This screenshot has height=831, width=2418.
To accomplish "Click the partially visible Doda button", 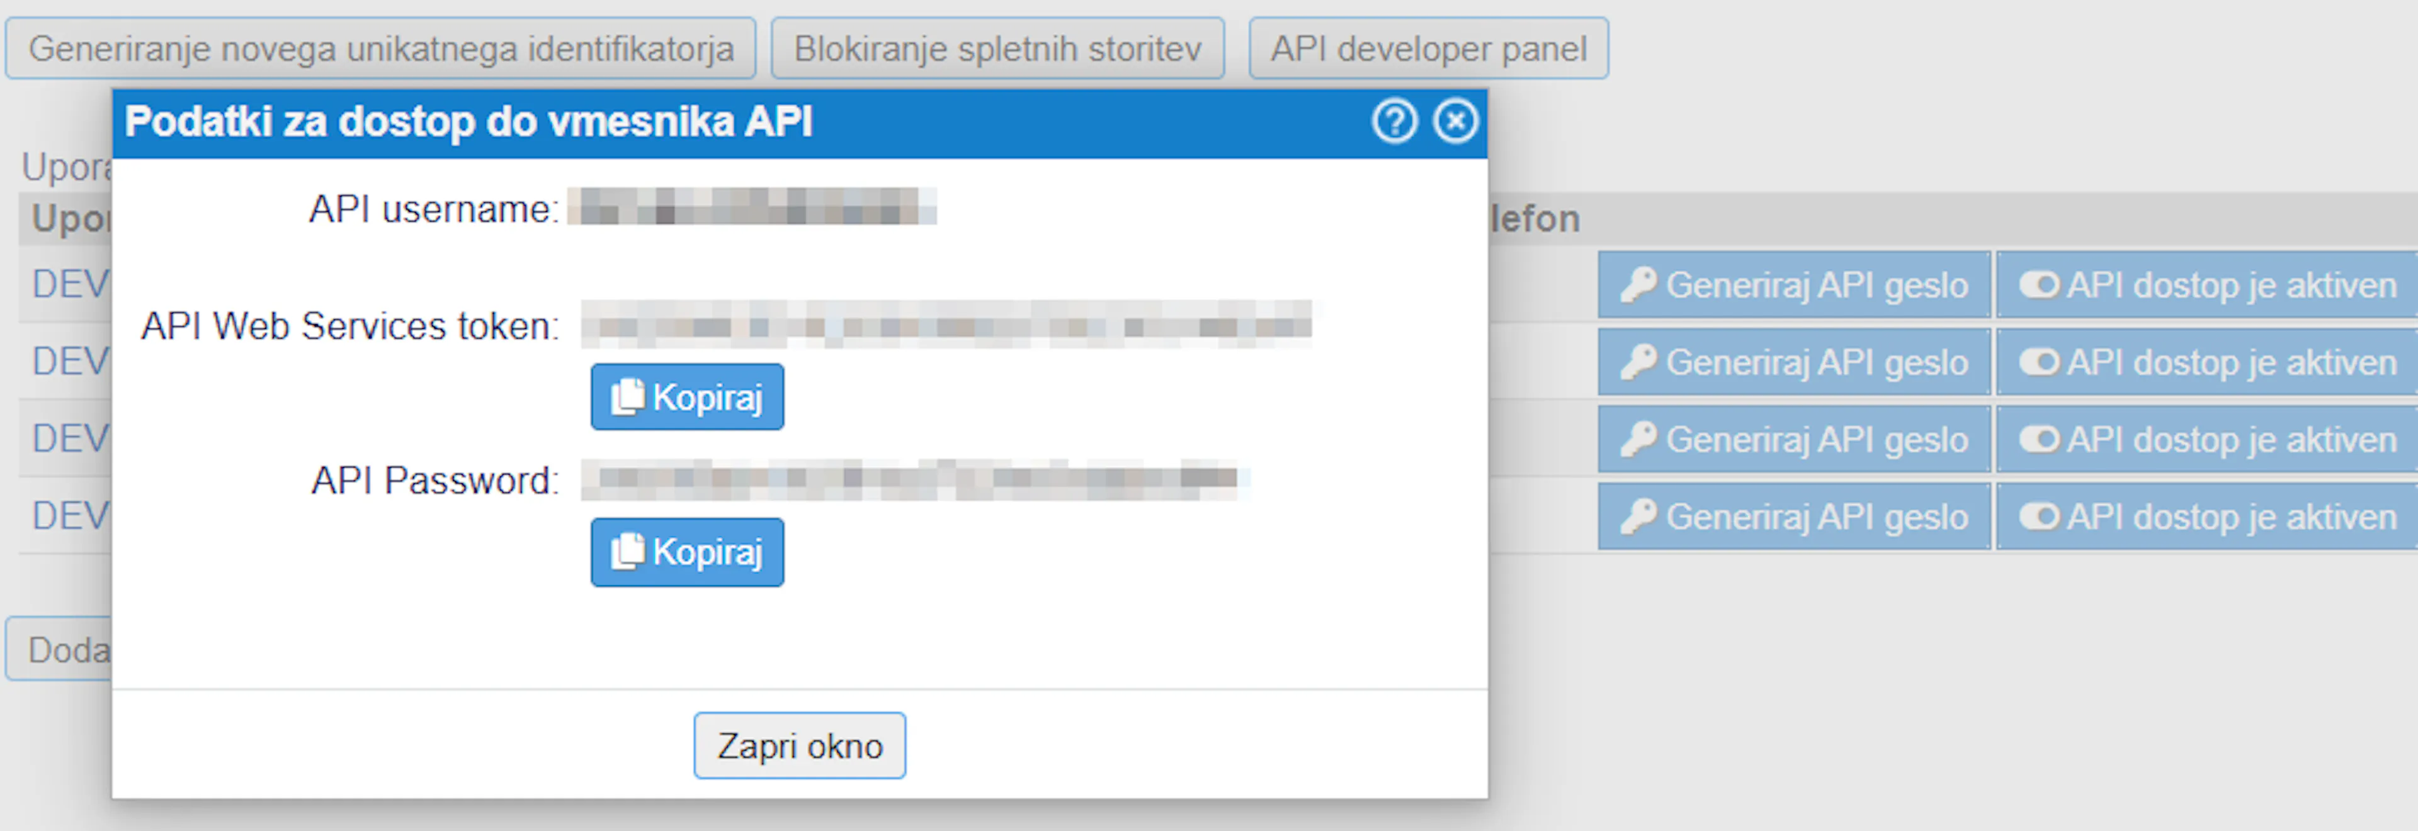I will click(65, 647).
